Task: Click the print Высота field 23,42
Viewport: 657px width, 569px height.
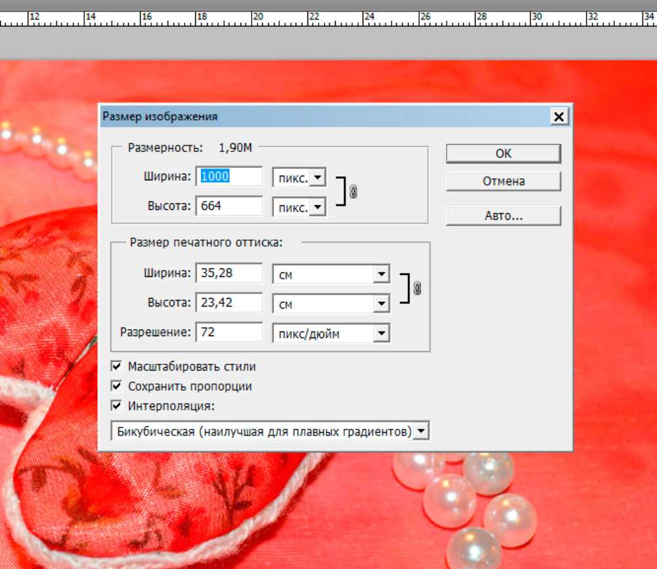Action: [x=229, y=303]
